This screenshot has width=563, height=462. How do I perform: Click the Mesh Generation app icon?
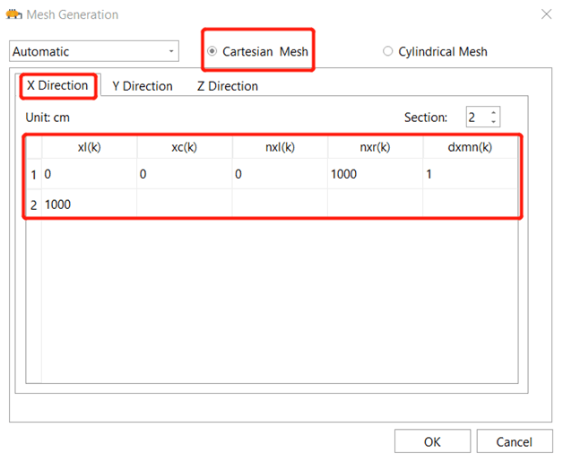point(13,14)
